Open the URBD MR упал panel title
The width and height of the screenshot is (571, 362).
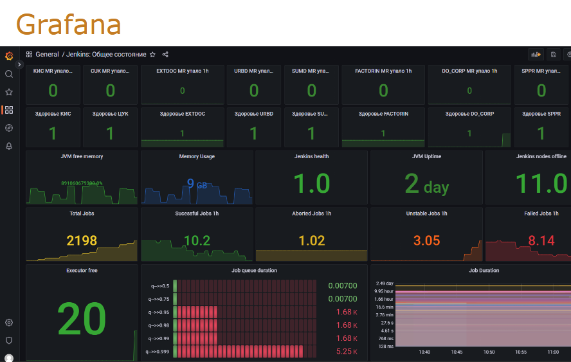pos(254,71)
